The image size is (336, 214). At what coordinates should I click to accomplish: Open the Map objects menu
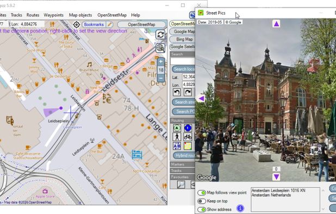80,15
